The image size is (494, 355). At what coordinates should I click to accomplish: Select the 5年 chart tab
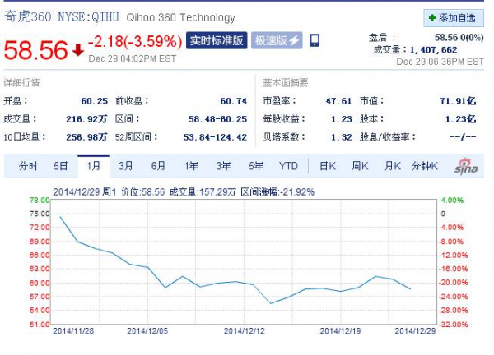tap(256, 166)
